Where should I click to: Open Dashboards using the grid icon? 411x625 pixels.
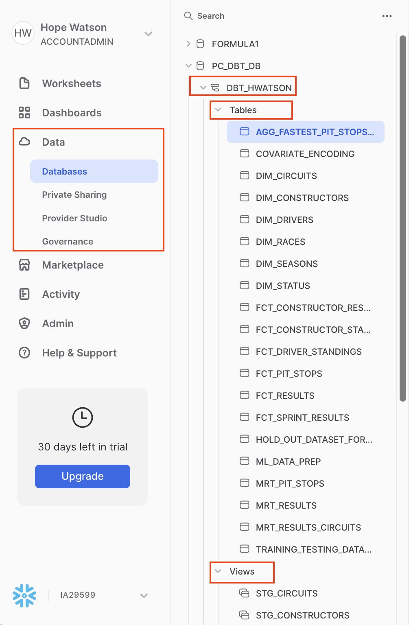(24, 113)
